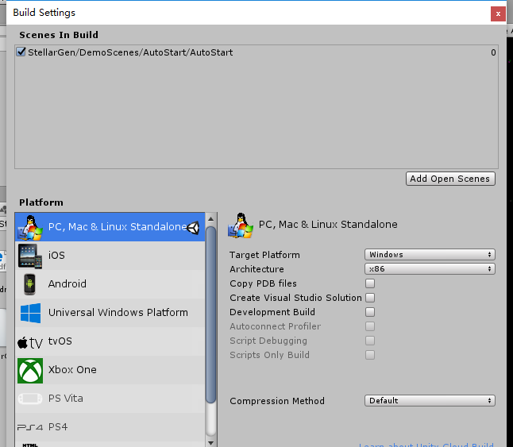Select the Android platform row

[110, 284]
